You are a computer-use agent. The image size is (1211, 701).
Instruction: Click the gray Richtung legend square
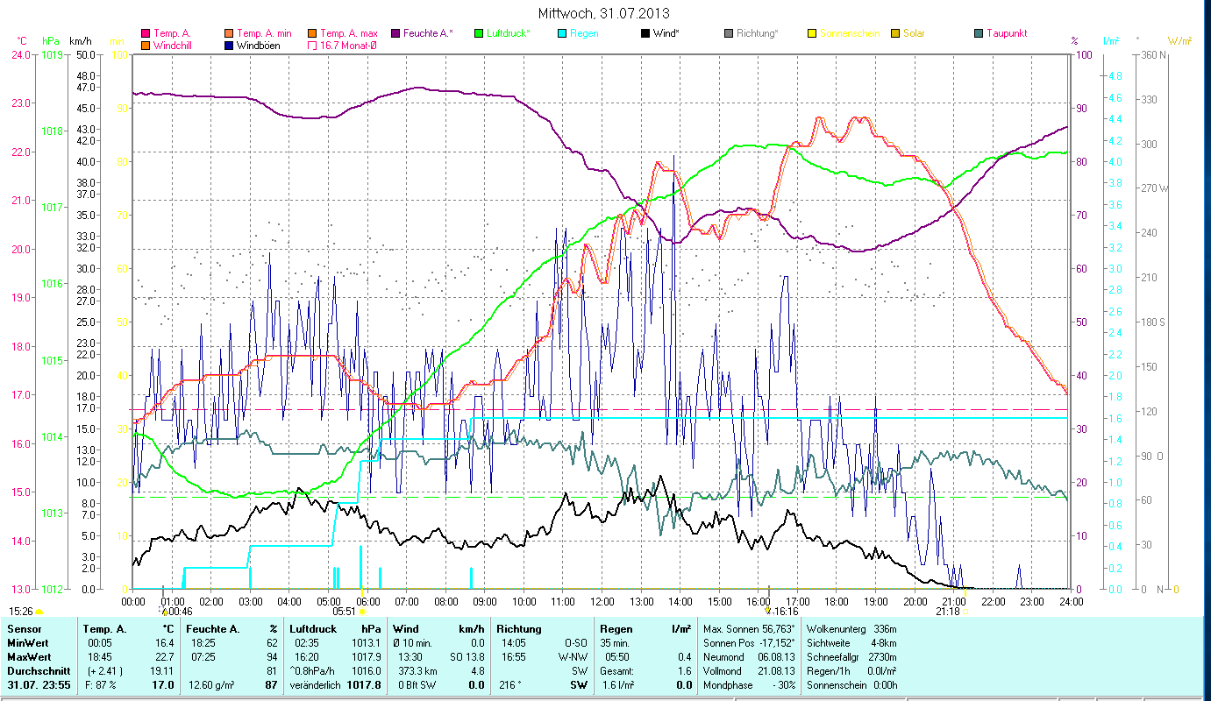pyautogui.click(x=729, y=33)
